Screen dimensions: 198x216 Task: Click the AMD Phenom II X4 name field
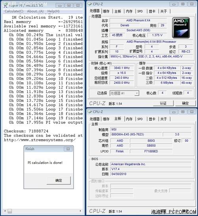point(138,21)
